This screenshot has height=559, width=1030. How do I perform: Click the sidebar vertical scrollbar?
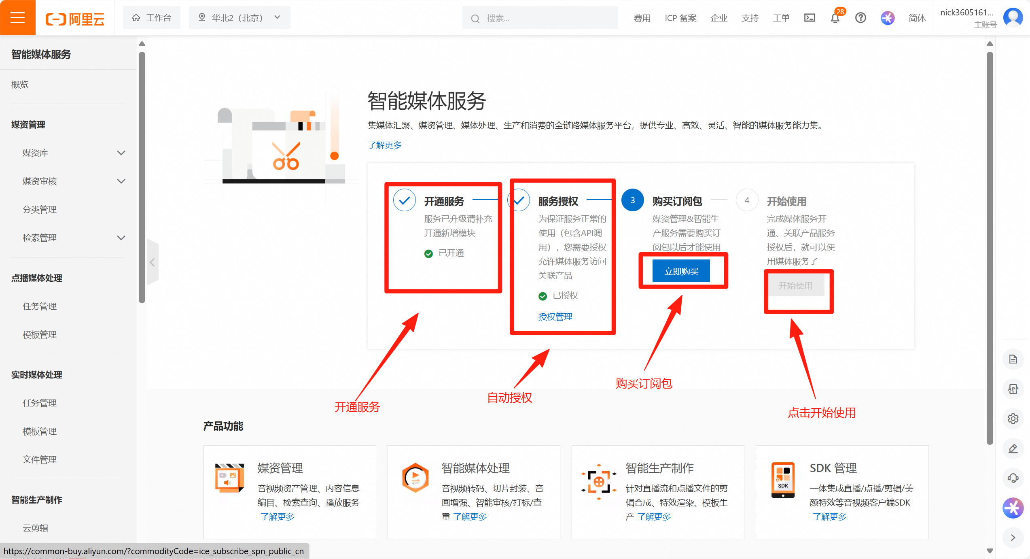coord(142,177)
